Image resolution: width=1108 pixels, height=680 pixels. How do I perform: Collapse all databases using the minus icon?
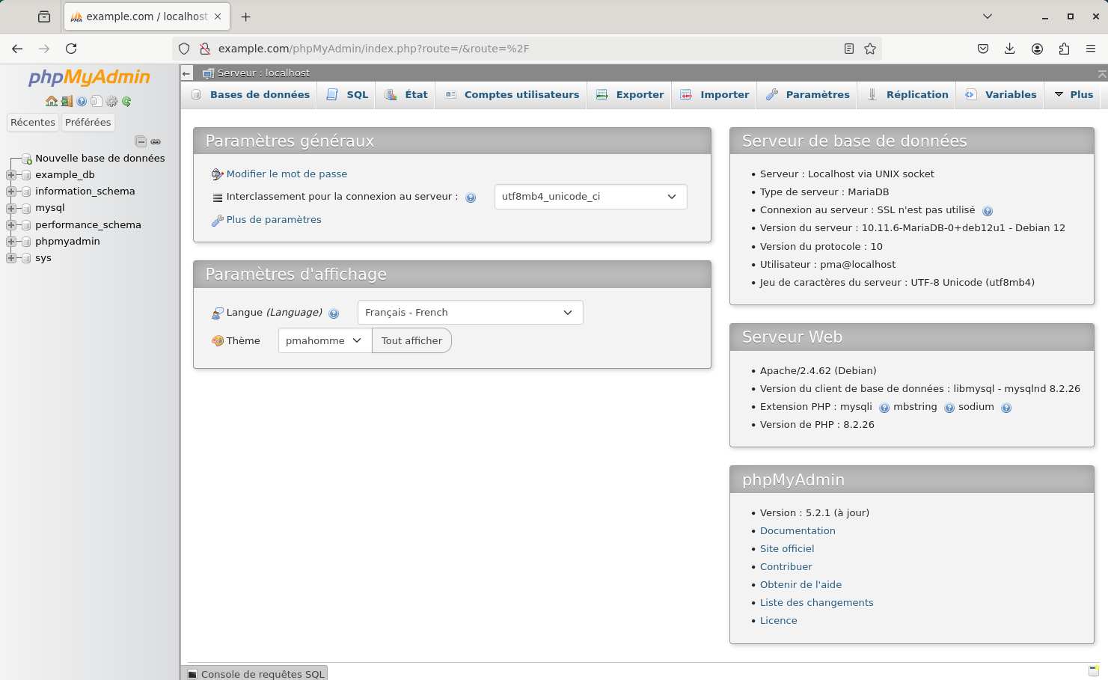pyautogui.click(x=140, y=141)
